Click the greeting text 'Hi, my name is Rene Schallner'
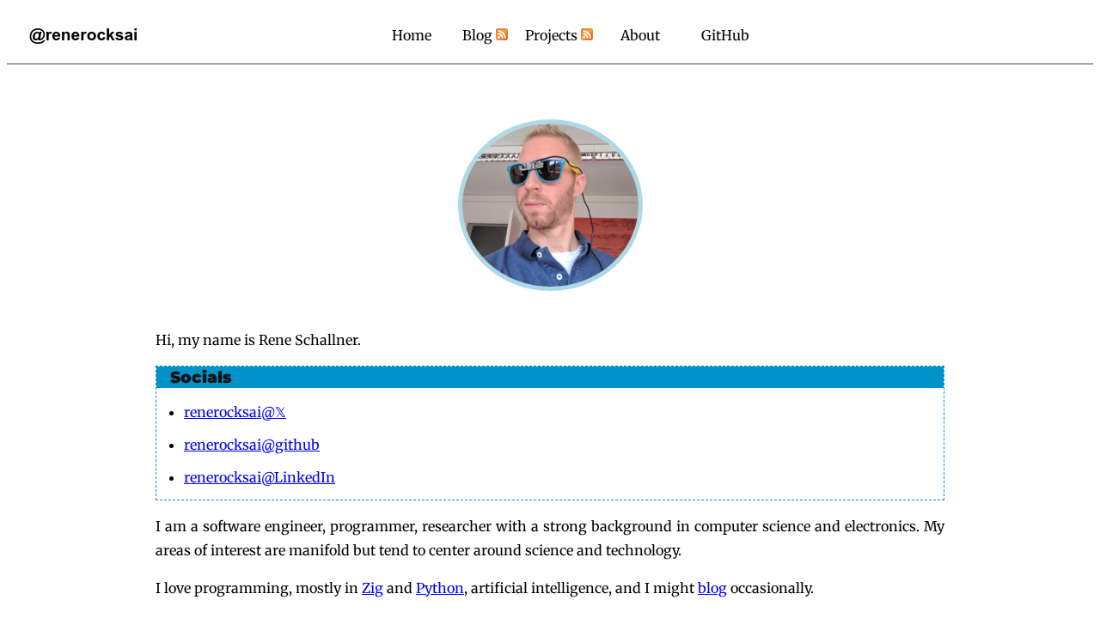Viewport: 1100px width, 618px height. click(x=258, y=340)
